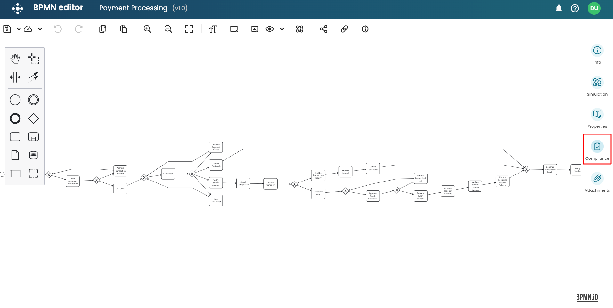Click the DU user avatar
Image resolution: width=613 pixels, height=308 pixels.
594,8
